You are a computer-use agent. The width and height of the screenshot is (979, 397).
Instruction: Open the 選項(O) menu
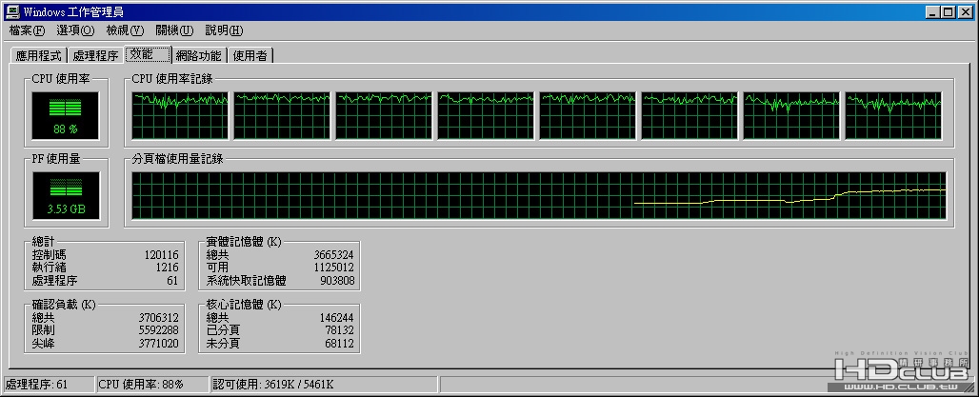[x=75, y=30]
